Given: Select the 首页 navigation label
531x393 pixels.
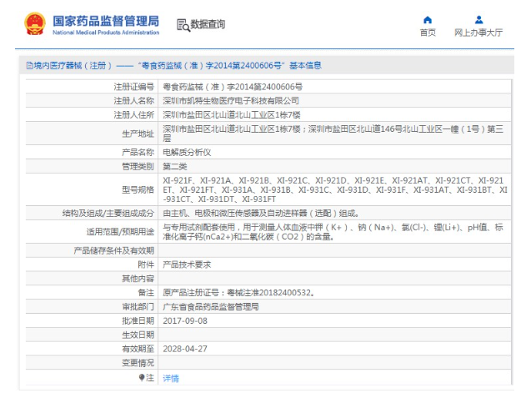Looking at the screenshot, I should (428, 33).
